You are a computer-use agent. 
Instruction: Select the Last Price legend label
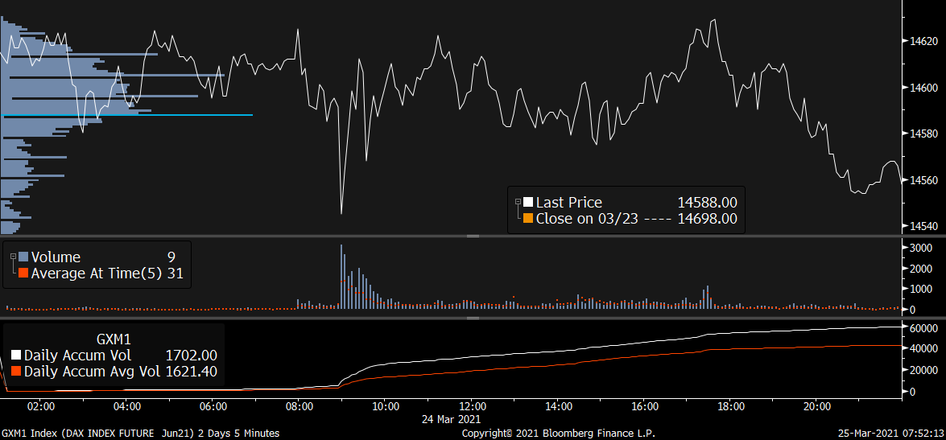[568, 203]
